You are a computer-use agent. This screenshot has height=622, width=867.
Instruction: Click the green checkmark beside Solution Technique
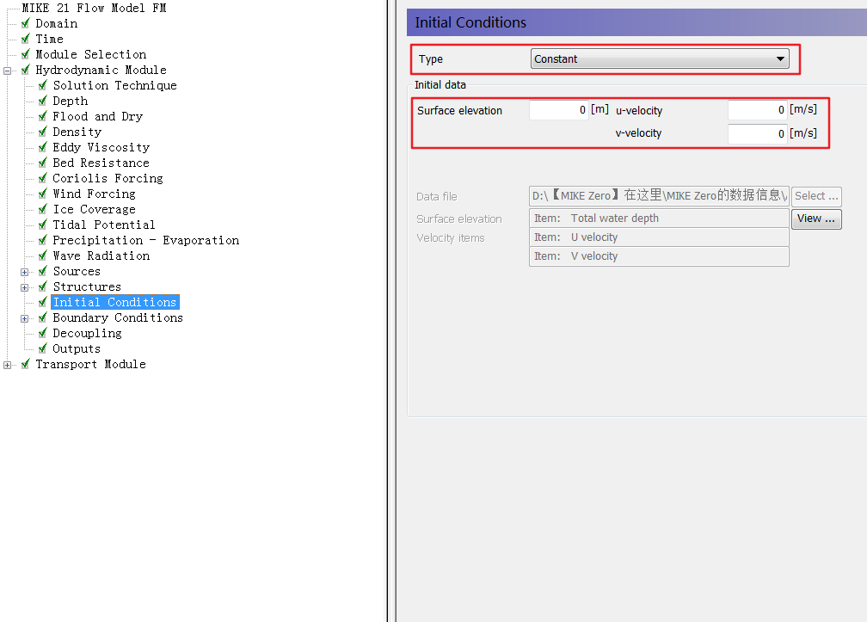point(43,85)
